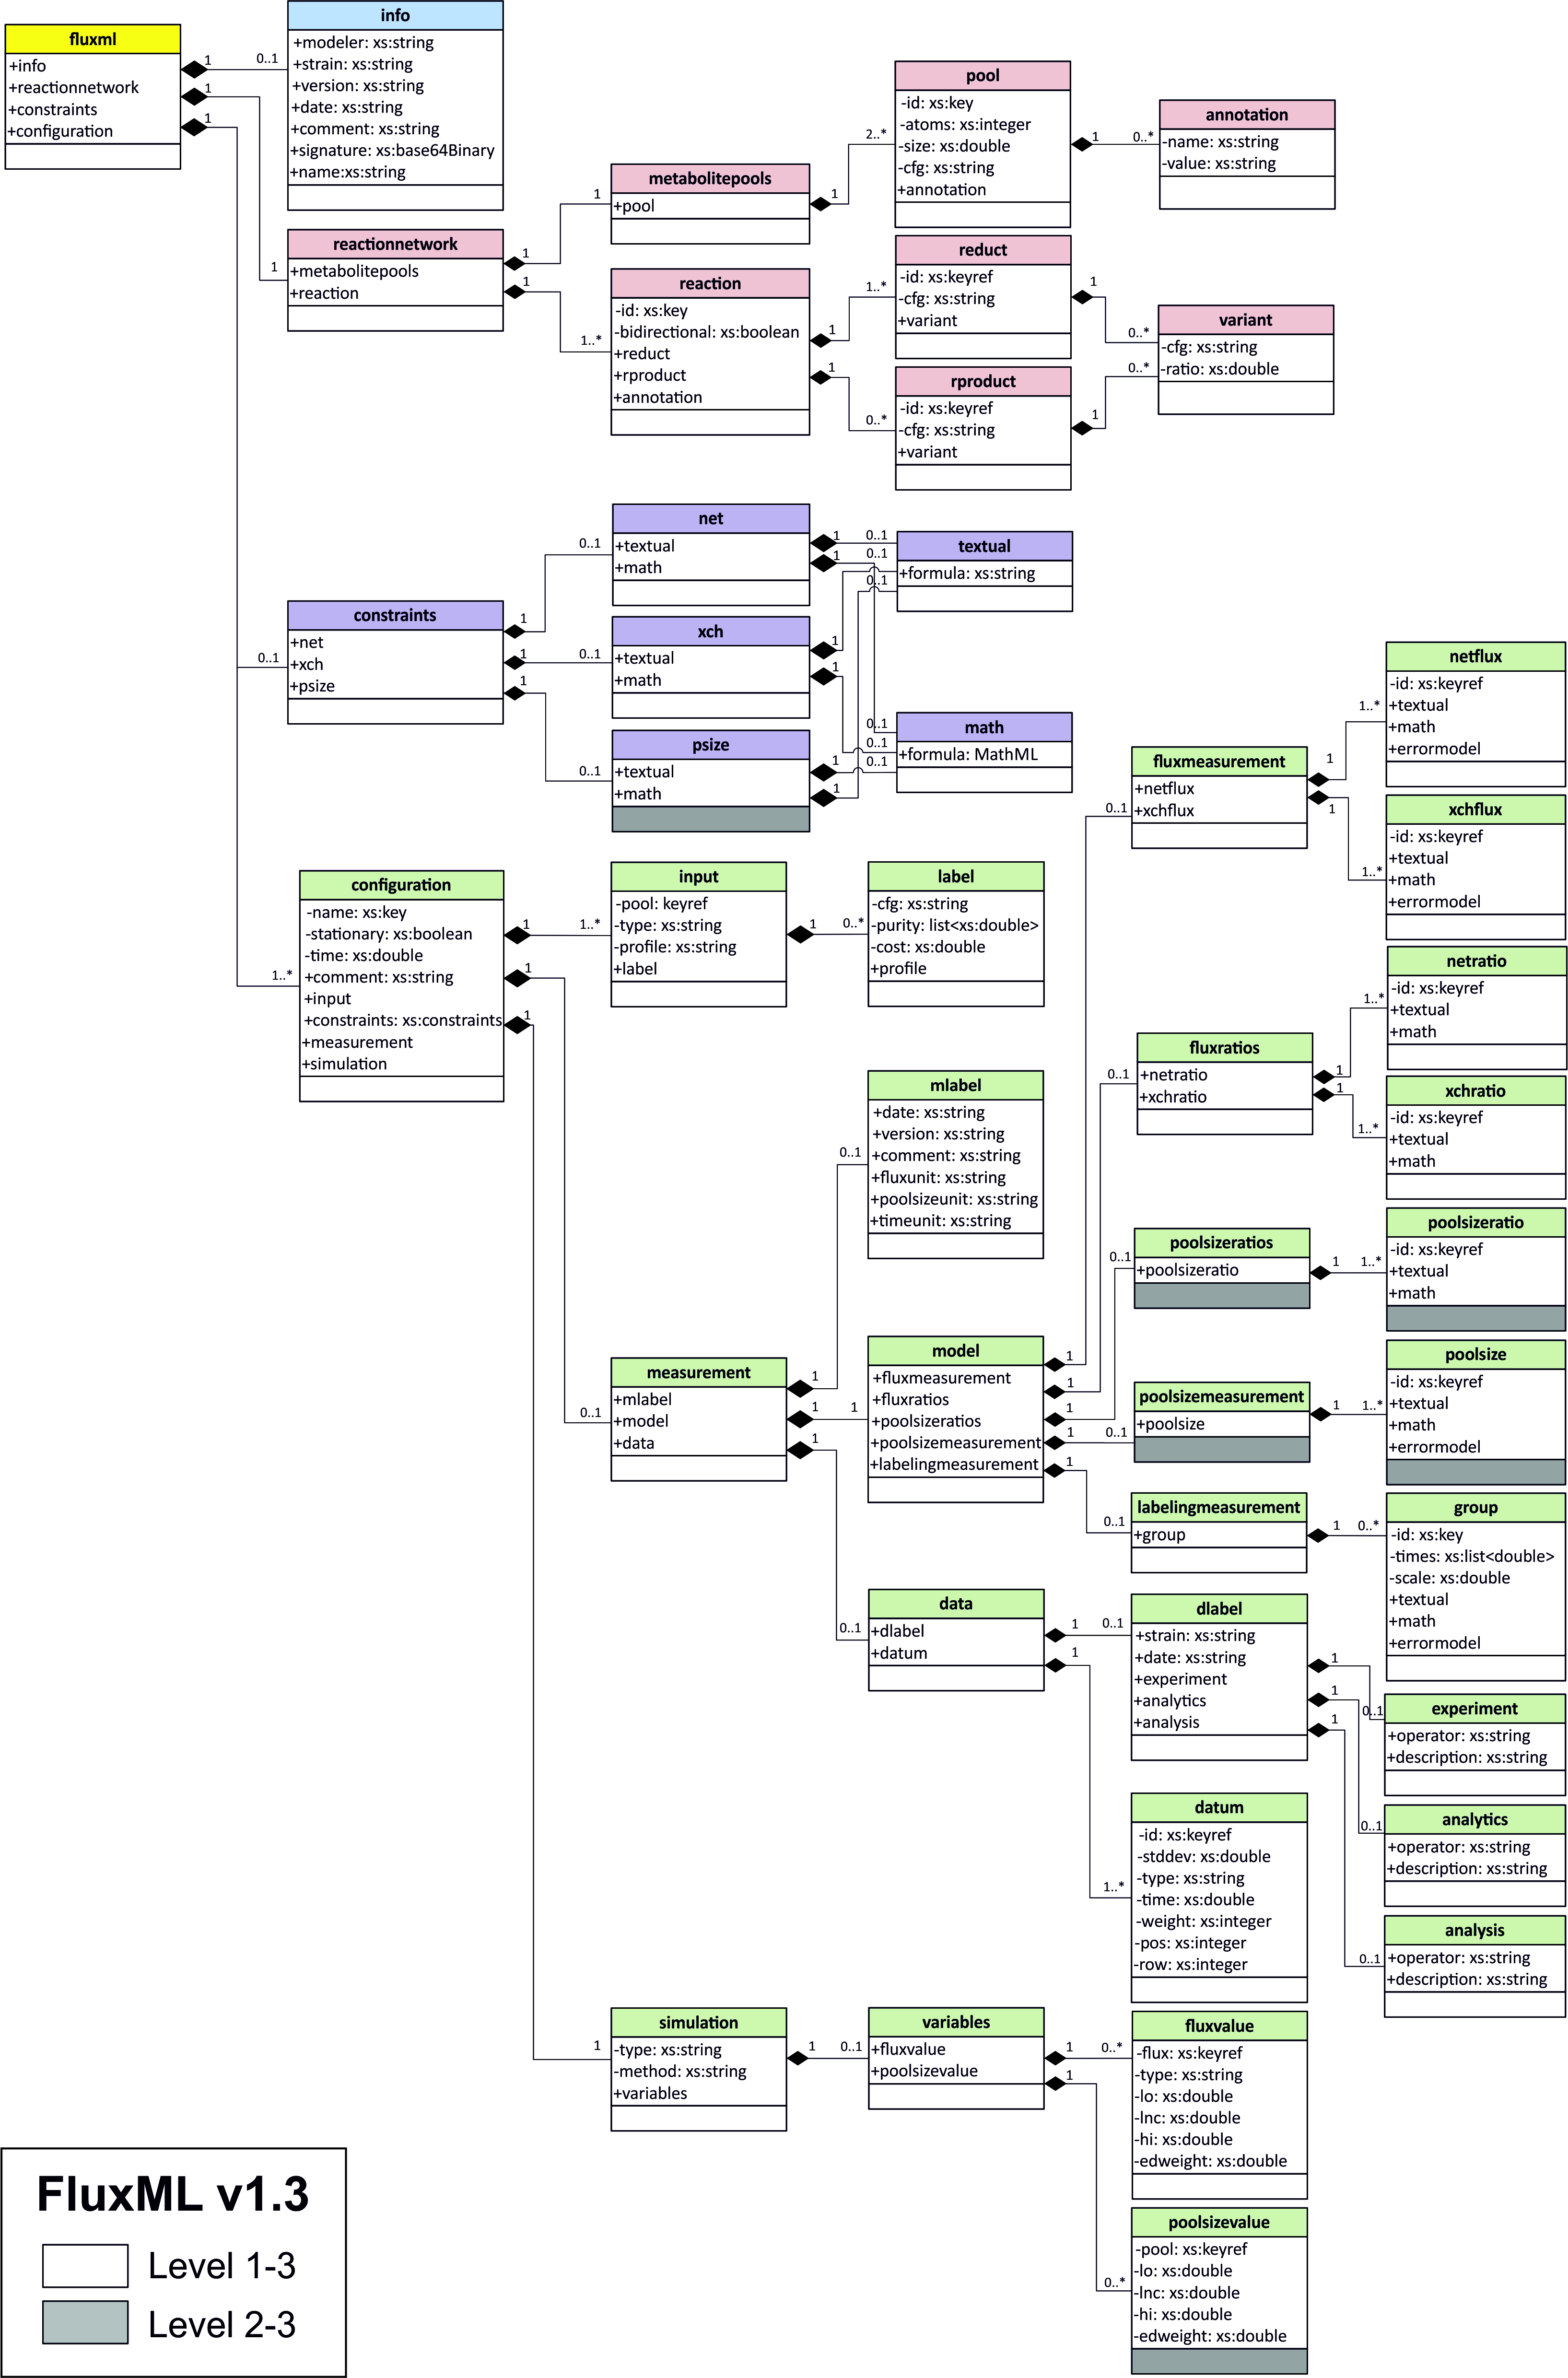Select the labelingmeasurement class title
The height and width of the screenshot is (2378, 1568).
point(1219,1507)
